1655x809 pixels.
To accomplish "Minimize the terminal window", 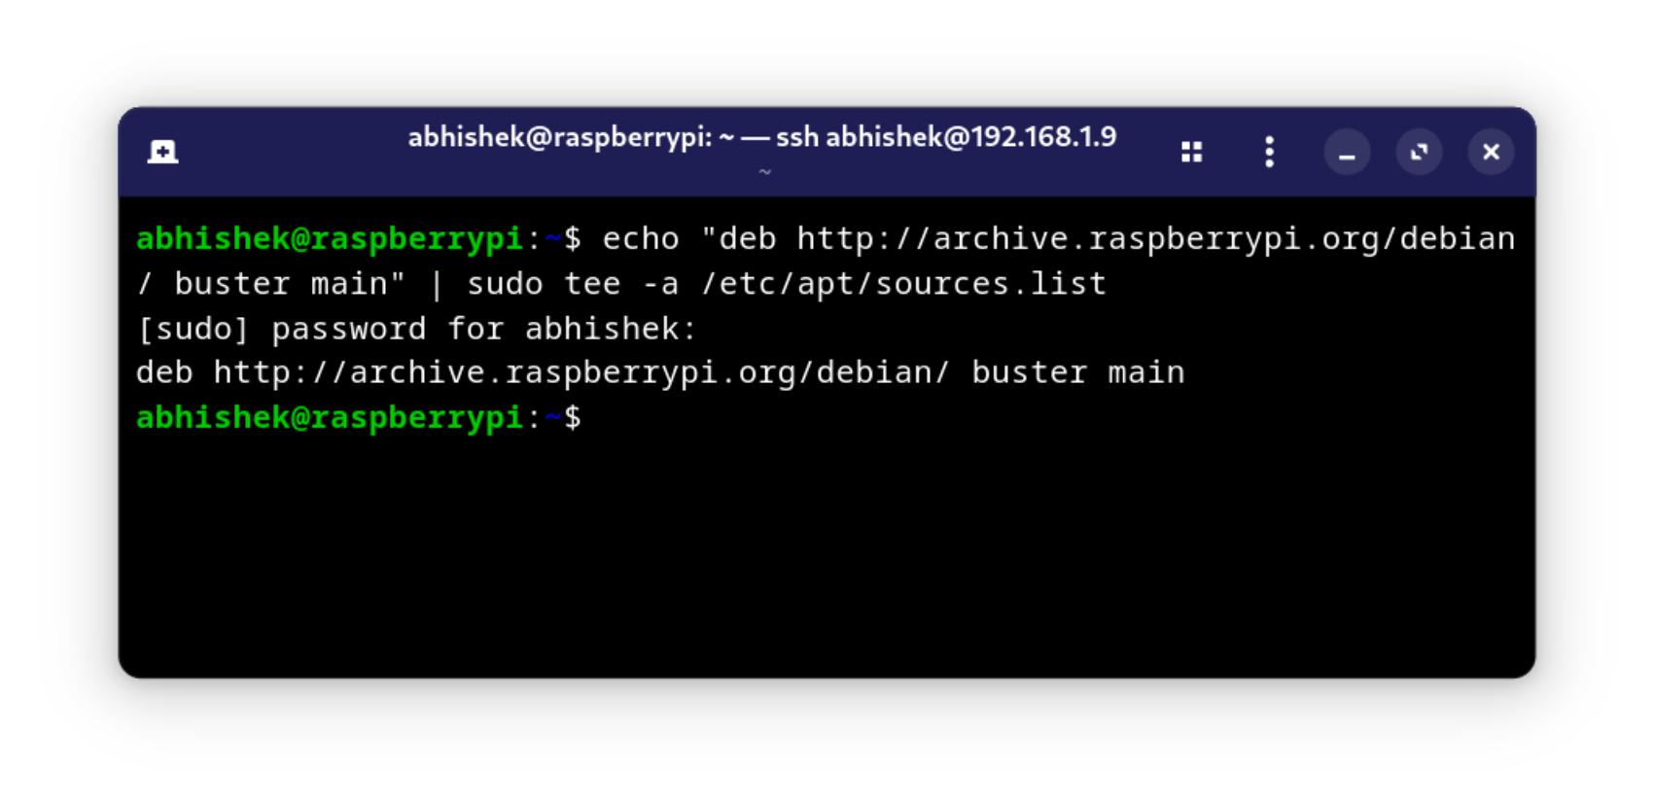I will click(1347, 153).
